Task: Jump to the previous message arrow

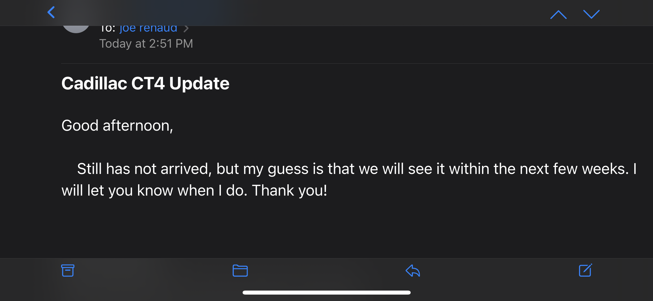Action: tap(558, 14)
